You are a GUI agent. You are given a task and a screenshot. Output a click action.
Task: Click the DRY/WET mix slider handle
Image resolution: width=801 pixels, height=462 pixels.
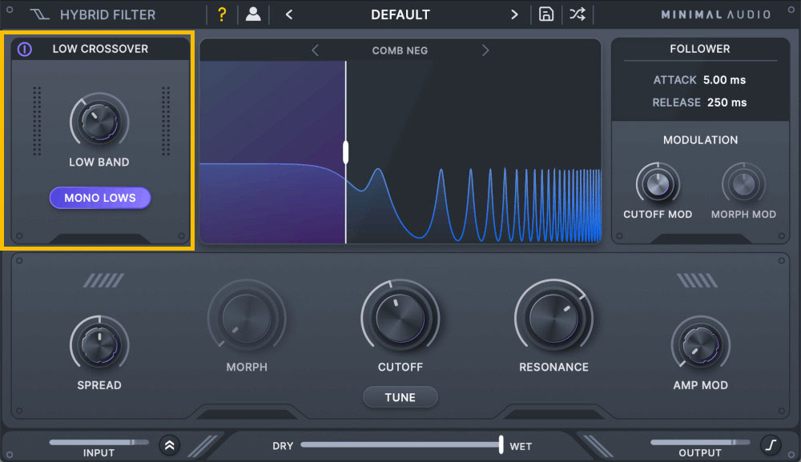501,444
